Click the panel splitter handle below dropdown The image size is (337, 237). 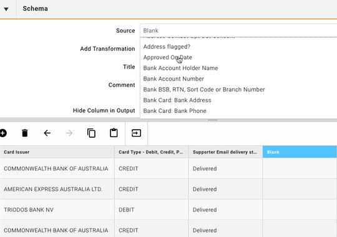click(x=213, y=120)
